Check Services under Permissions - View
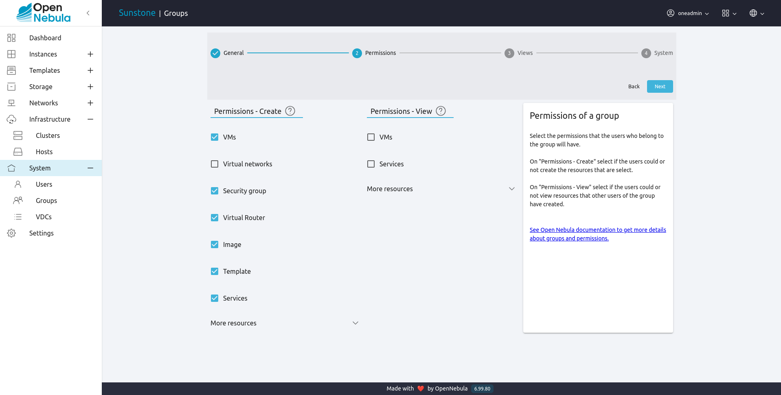This screenshot has height=395, width=781. pyautogui.click(x=371, y=164)
